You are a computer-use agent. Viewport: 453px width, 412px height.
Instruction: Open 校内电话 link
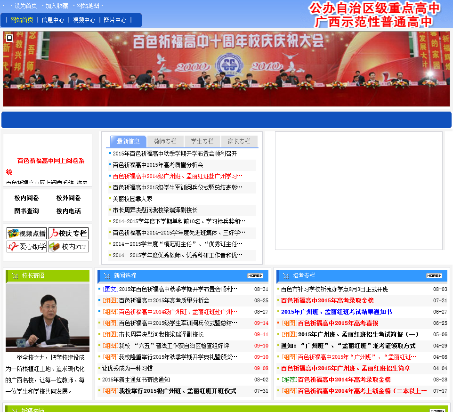pyautogui.click(x=68, y=211)
